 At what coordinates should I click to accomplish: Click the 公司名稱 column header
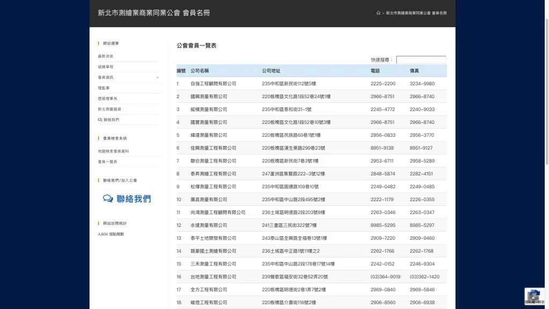click(x=199, y=71)
